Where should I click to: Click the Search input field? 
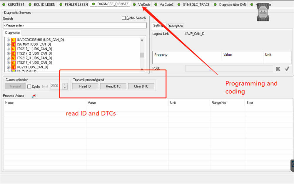(x=75, y=26)
